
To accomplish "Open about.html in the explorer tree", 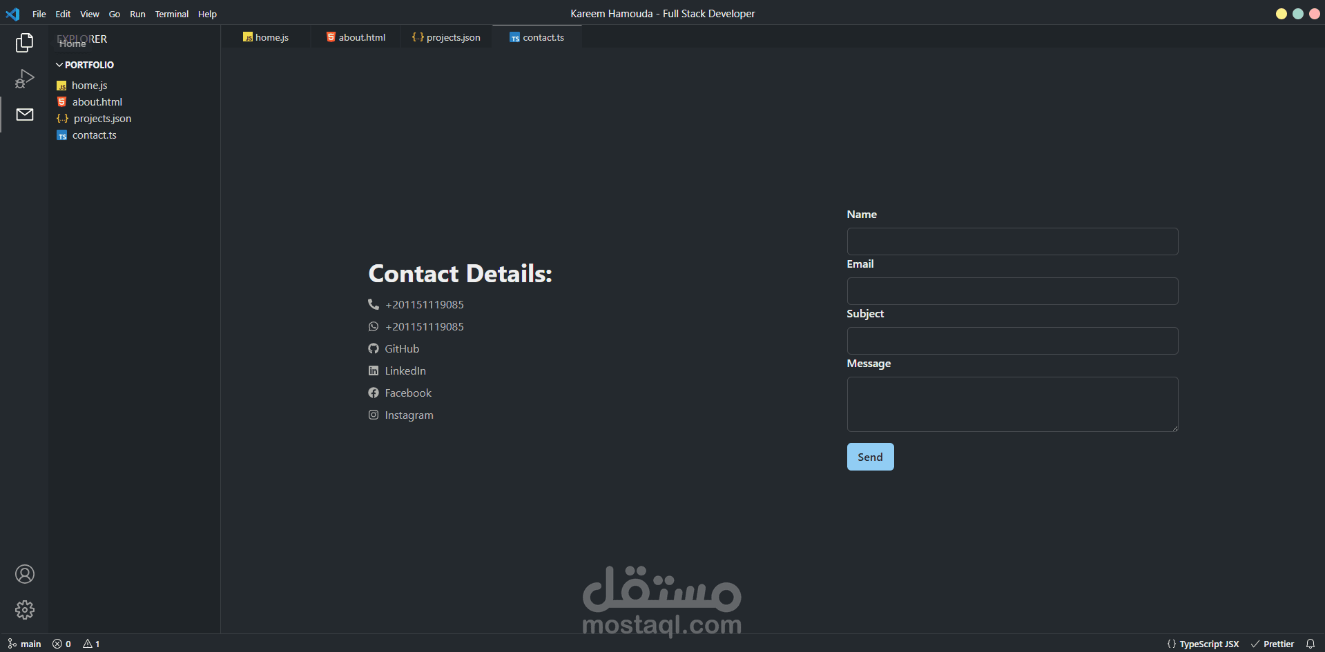I will click(97, 102).
